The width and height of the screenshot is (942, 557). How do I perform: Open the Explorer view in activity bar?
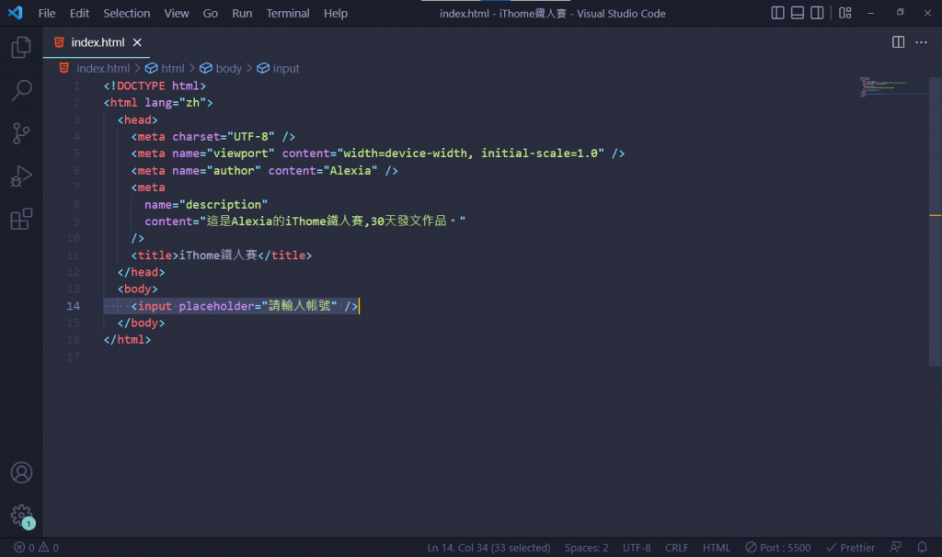coord(21,47)
